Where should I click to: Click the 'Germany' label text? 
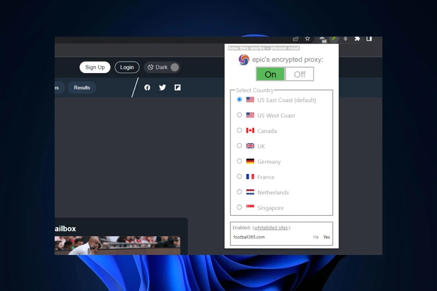(x=269, y=162)
